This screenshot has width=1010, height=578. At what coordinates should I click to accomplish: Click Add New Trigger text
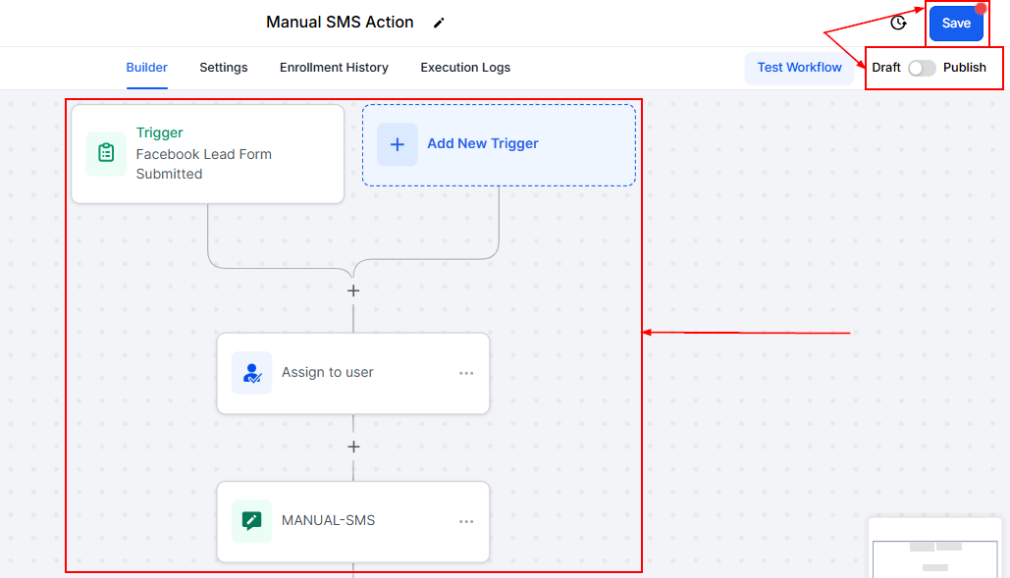(483, 143)
